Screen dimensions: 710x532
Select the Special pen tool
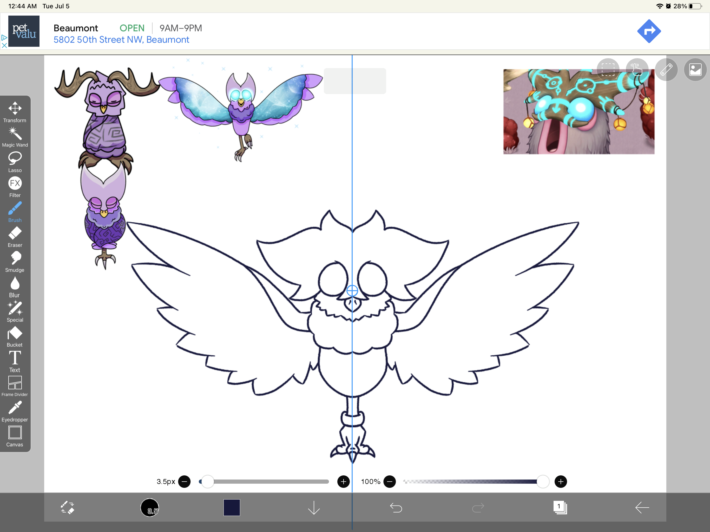coord(15,311)
